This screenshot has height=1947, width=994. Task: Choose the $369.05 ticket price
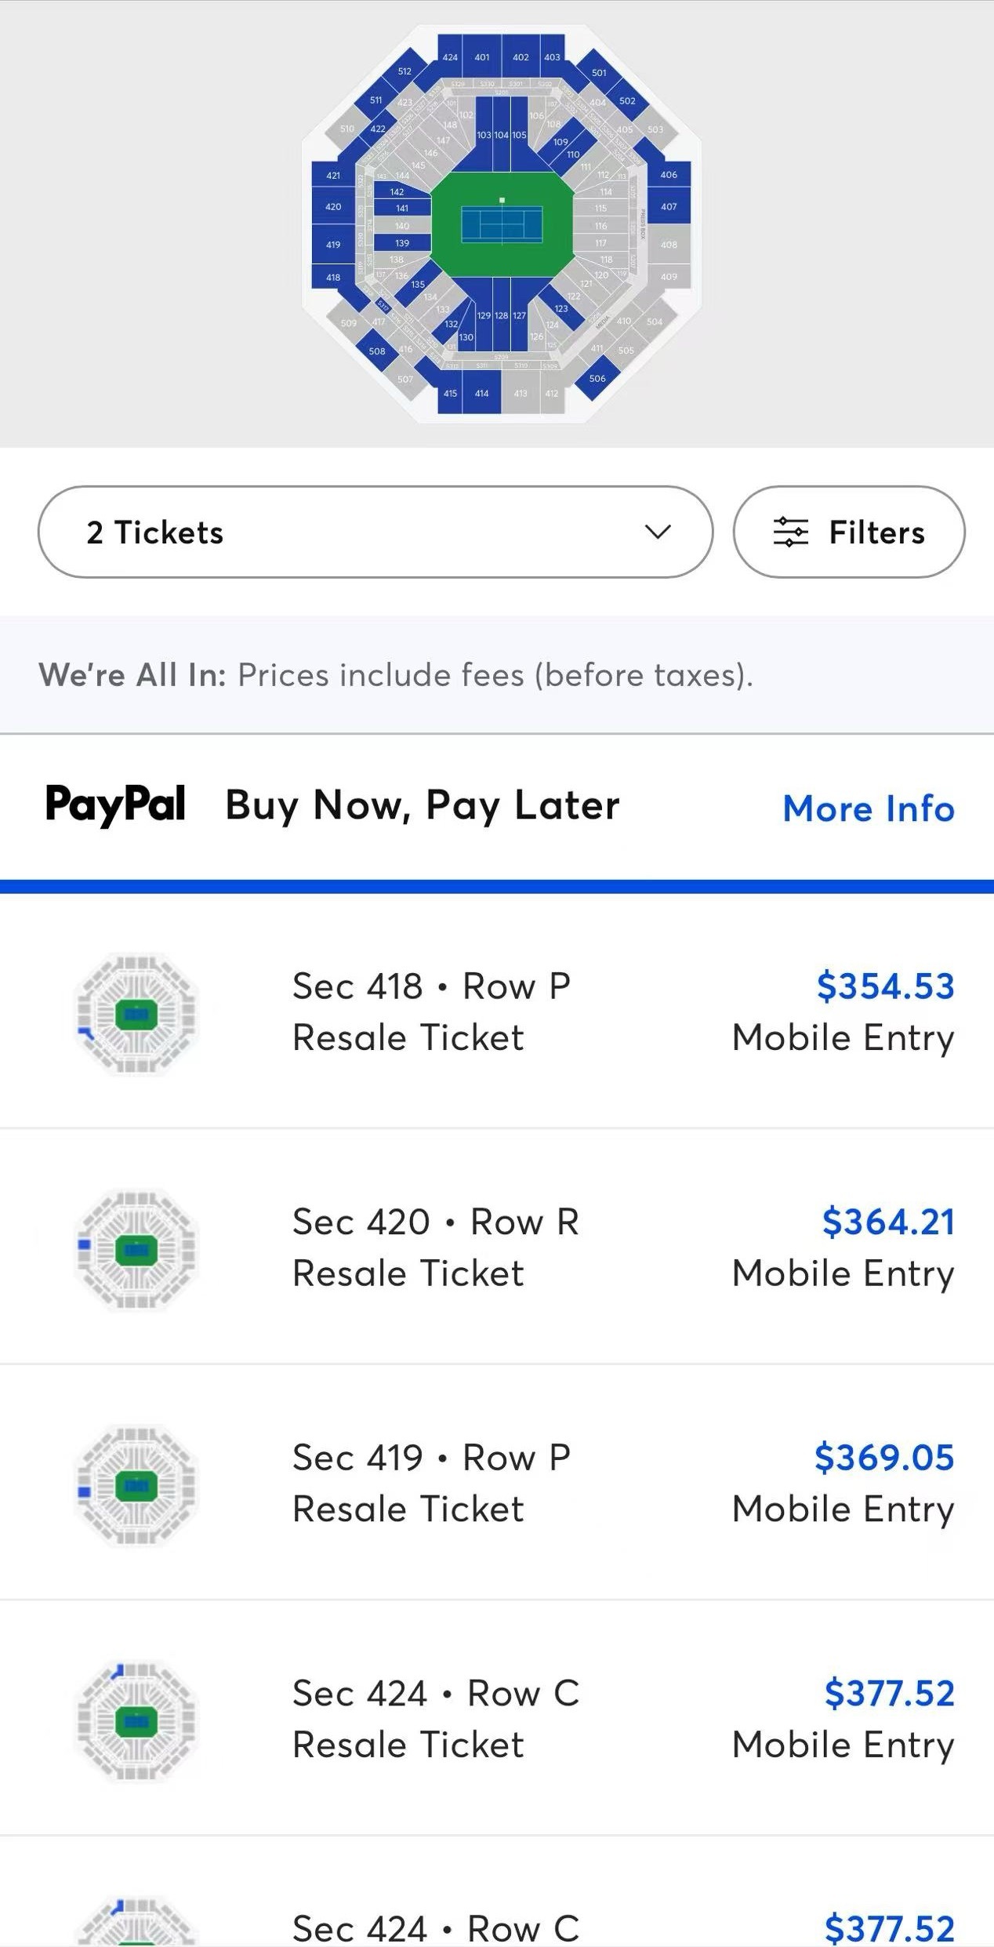[884, 1458]
